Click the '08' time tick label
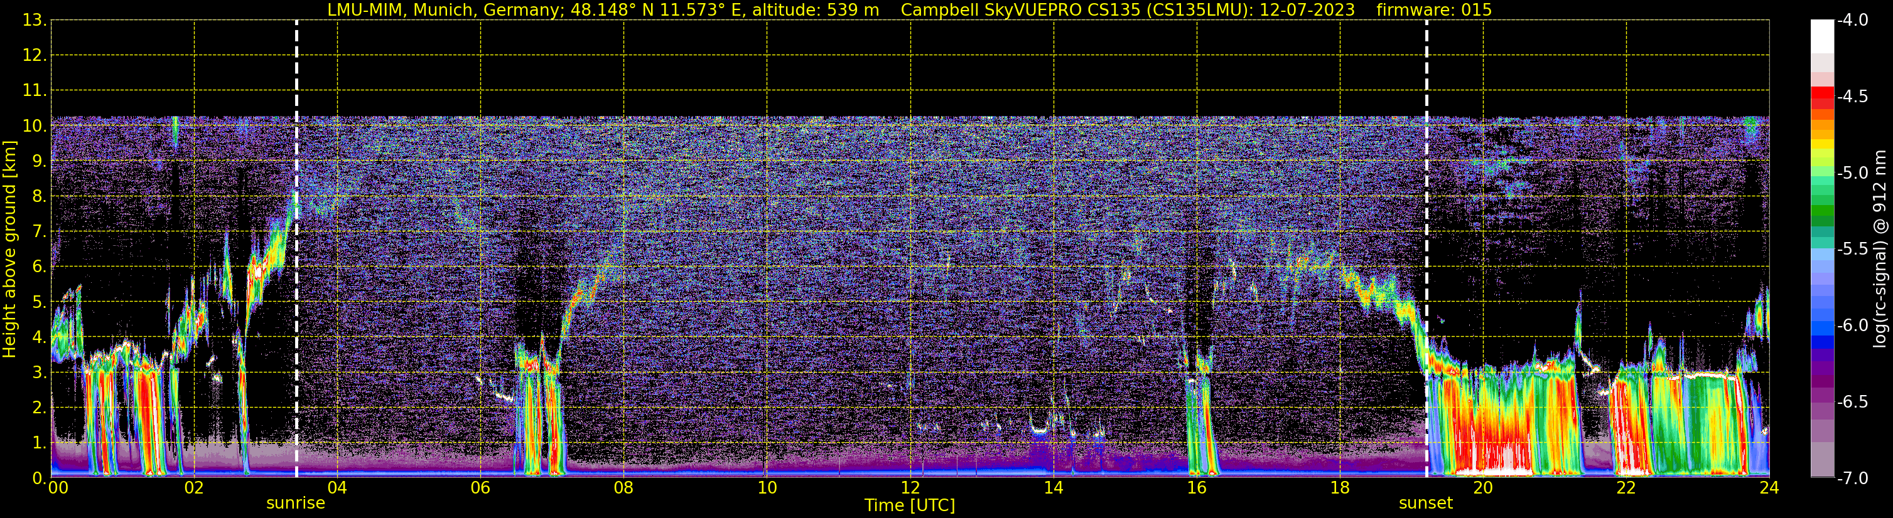Viewport: 1893px width, 518px height. coord(624,488)
